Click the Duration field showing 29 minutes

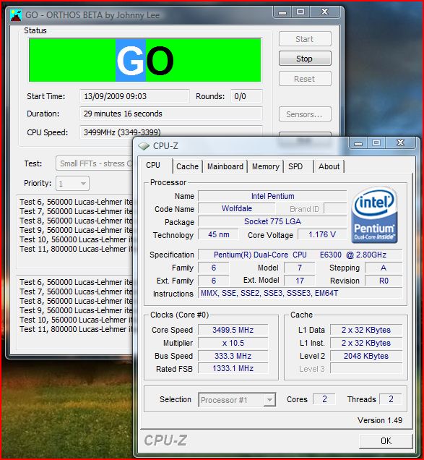click(171, 114)
